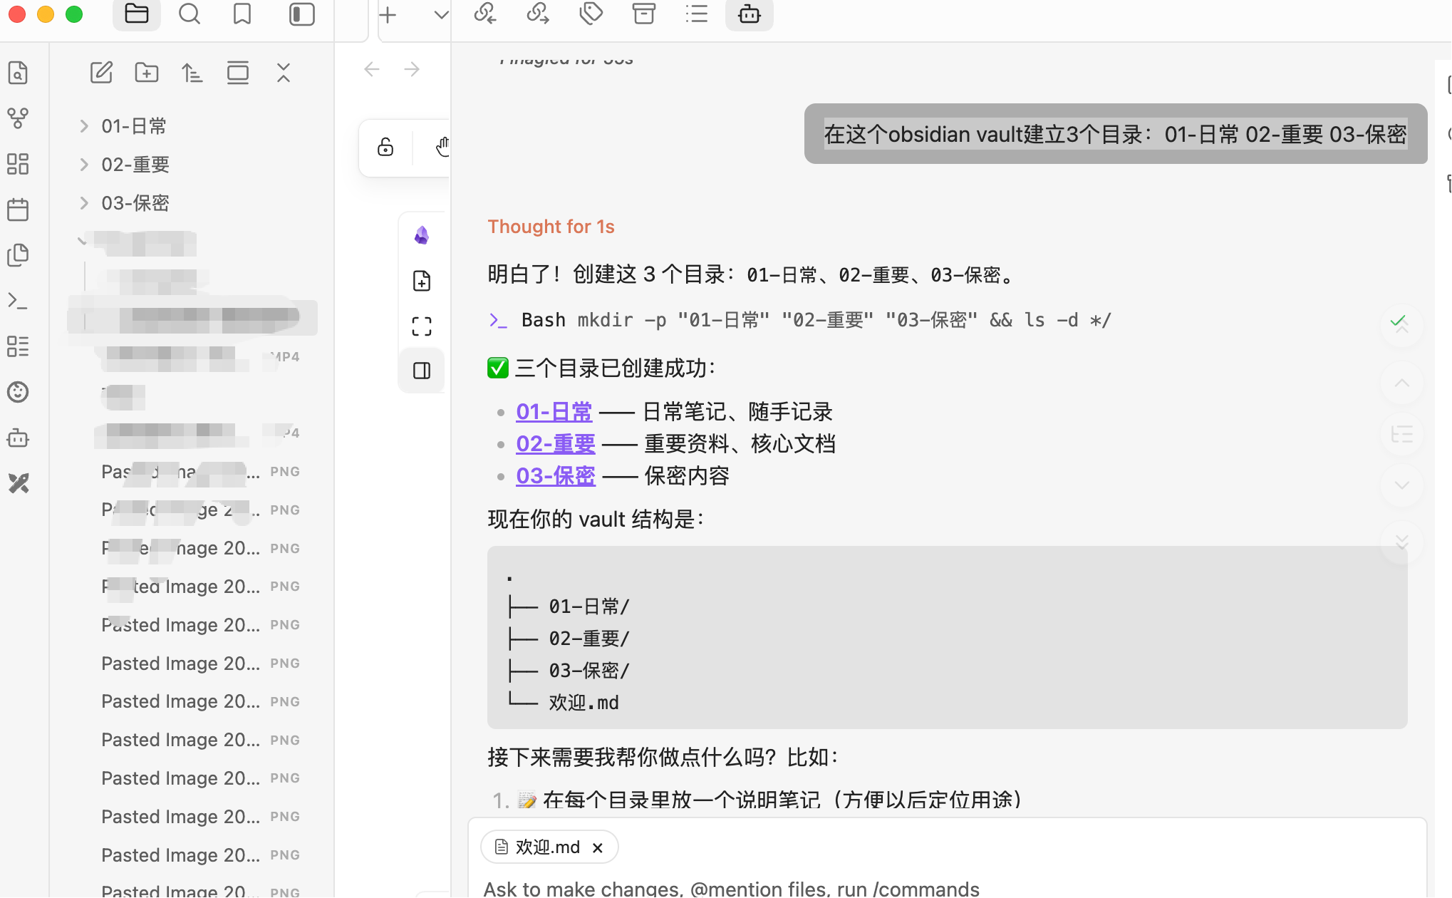This screenshot has width=1452, height=898.
Task: Open a new tab with the plus icon
Action: pos(388,14)
